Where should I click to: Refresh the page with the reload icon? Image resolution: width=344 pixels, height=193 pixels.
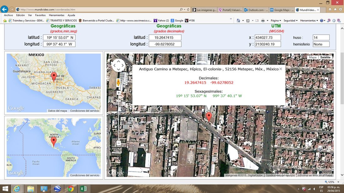tap(188, 10)
